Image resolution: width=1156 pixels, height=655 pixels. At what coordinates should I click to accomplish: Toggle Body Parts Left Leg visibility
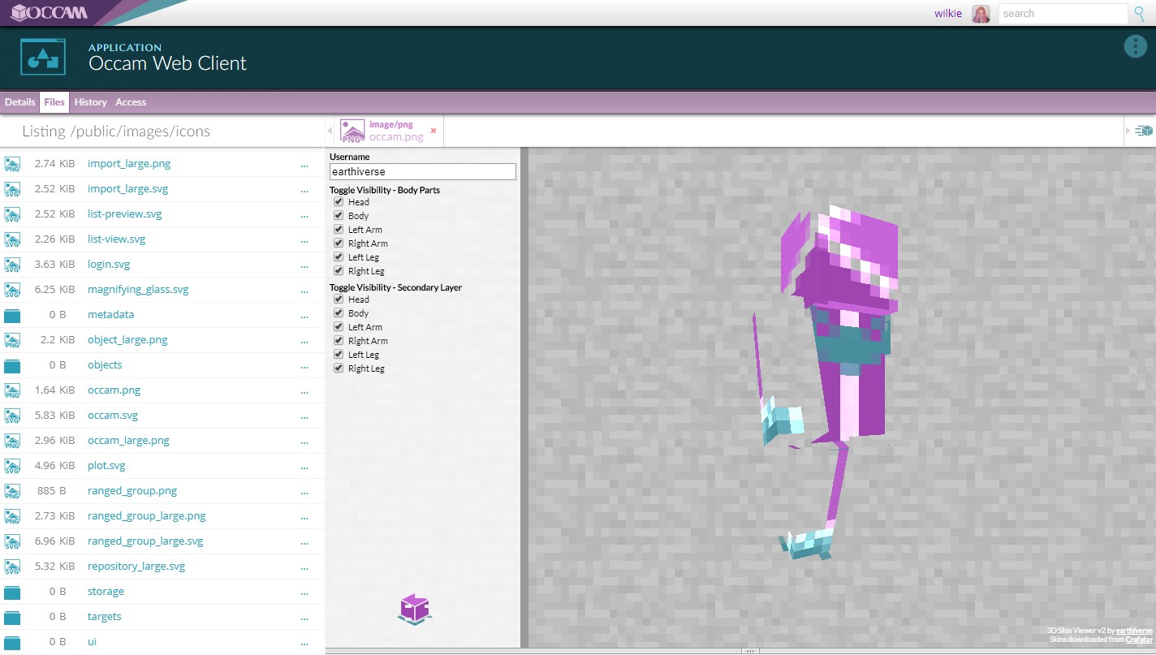click(339, 256)
